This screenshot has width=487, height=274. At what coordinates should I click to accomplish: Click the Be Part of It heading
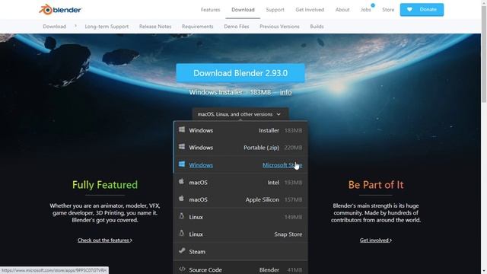376,185
